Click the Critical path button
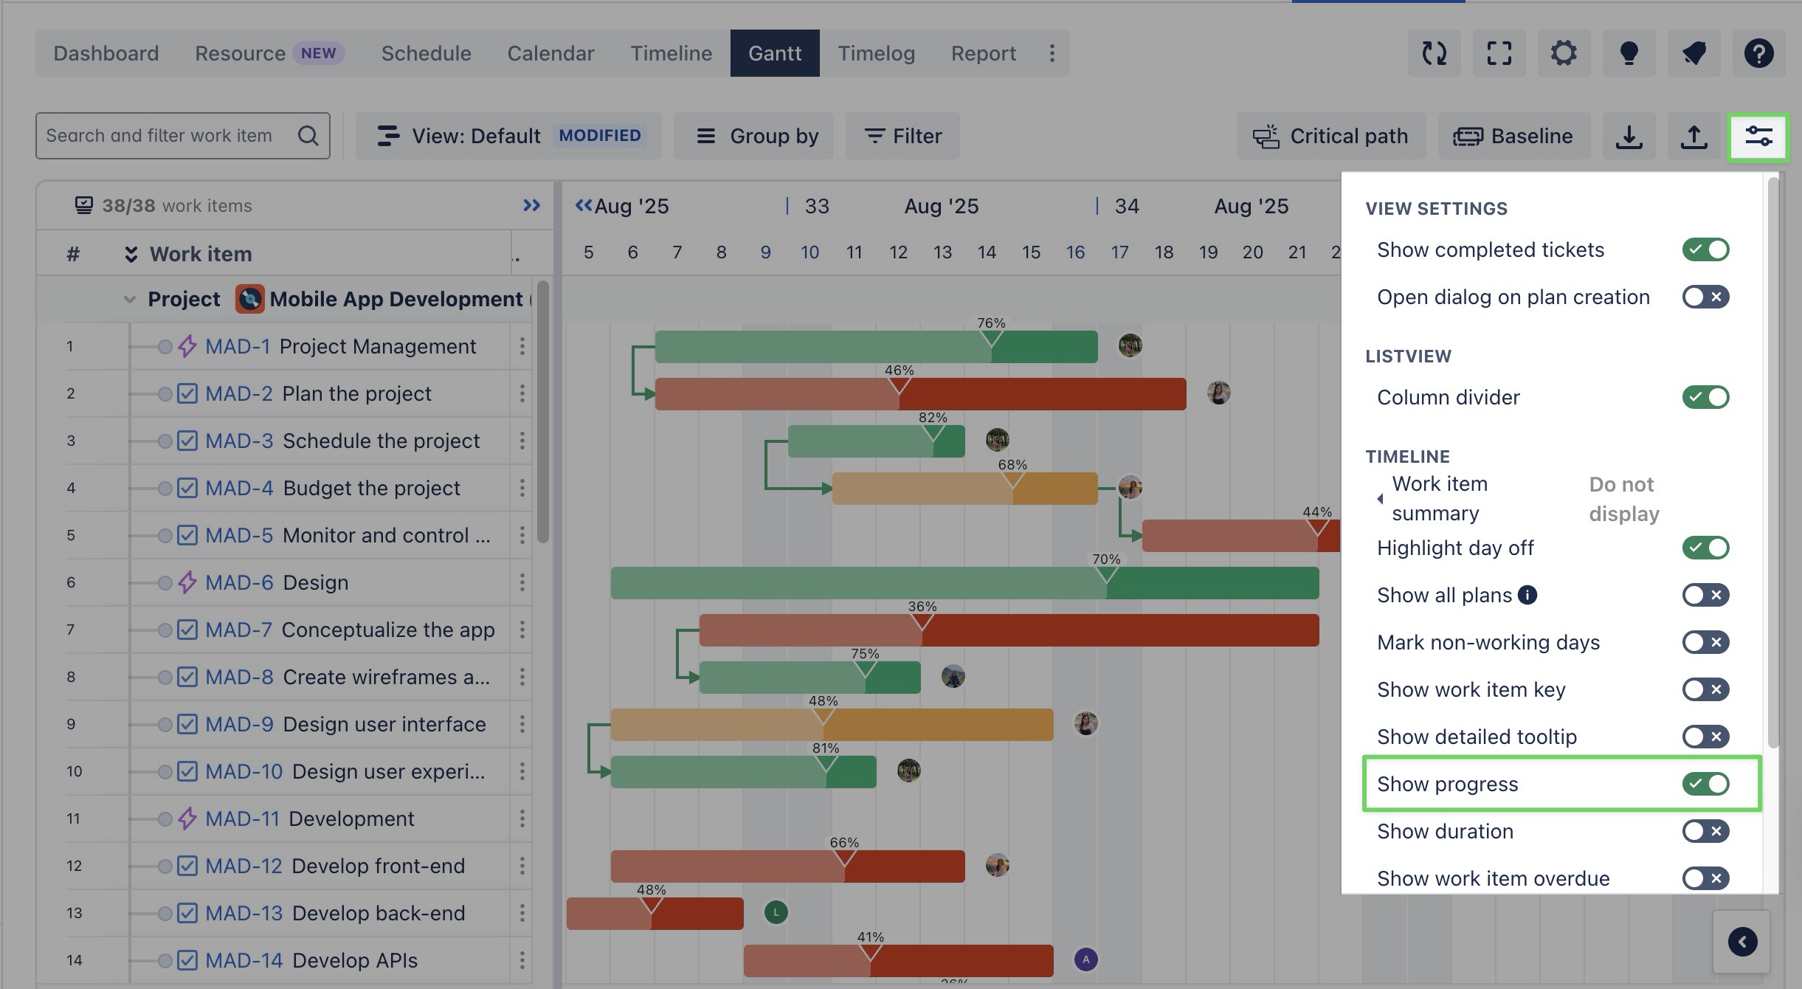1802x989 pixels. [1331, 137]
